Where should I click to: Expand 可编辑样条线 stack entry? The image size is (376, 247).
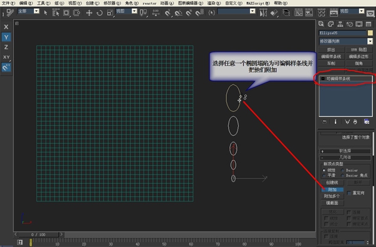tap(323, 79)
